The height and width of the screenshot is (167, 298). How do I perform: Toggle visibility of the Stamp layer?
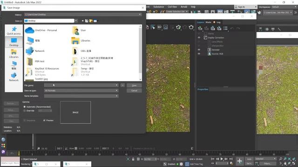[x=199, y=33]
